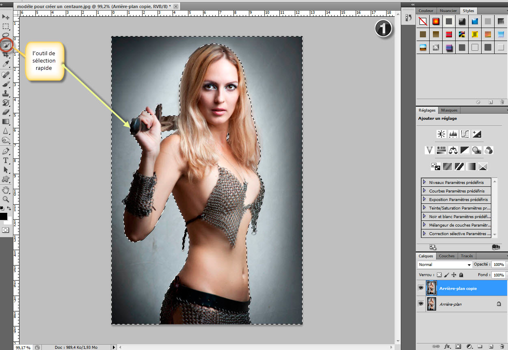Select the Eyedropper tool
The height and width of the screenshot is (350, 508).
[6, 64]
